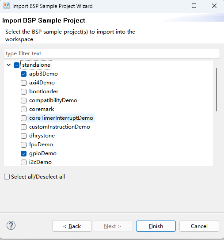Uncheck the apb3Demo checkbox
Image resolution: width=224 pixels, height=240 pixels.
pyautogui.click(x=23, y=74)
